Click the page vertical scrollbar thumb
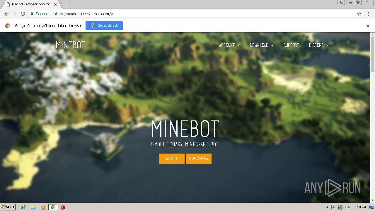 click(373, 54)
